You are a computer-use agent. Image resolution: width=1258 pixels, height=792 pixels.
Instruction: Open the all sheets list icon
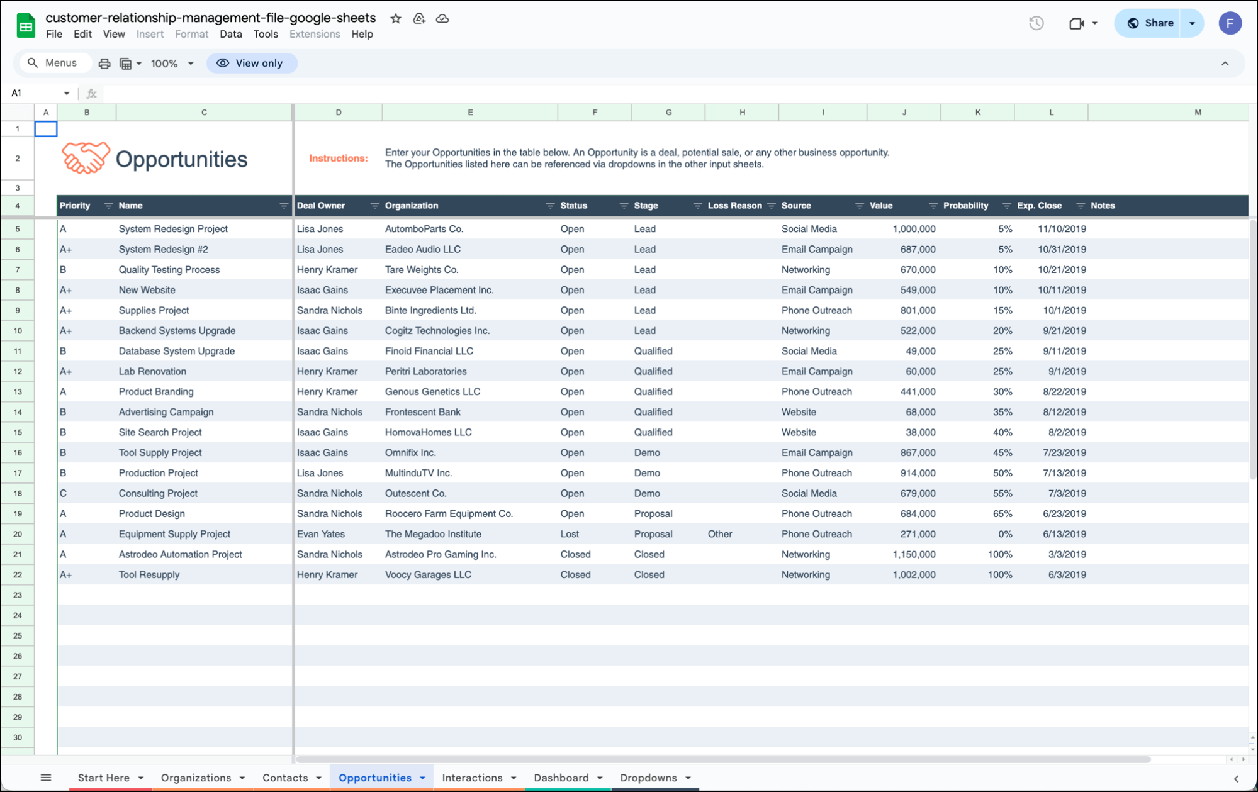[x=46, y=778]
